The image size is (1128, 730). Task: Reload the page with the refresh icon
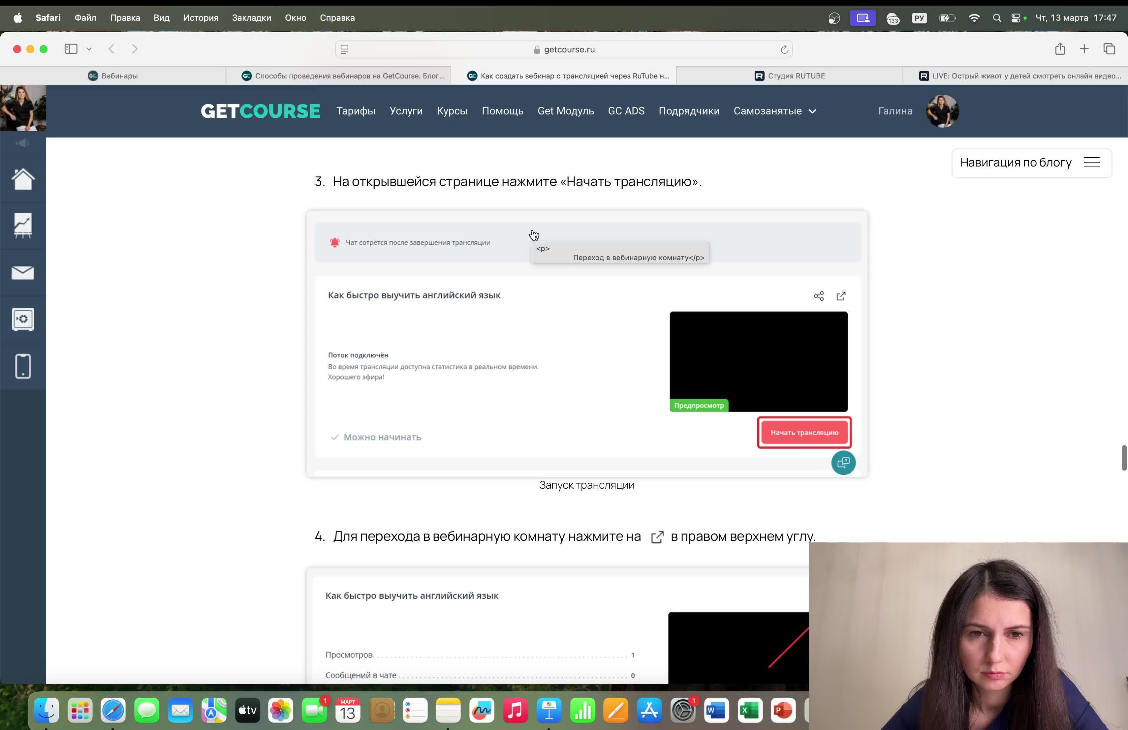[784, 49]
